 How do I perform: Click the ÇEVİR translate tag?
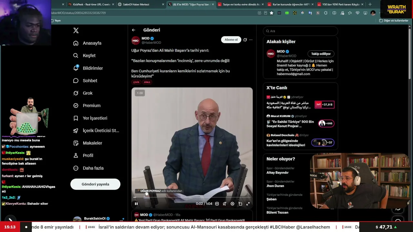(x=136, y=82)
